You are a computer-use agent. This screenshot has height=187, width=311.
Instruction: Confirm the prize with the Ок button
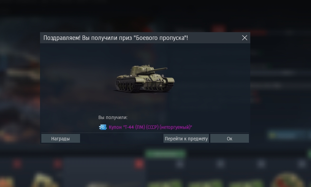coord(230,138)
